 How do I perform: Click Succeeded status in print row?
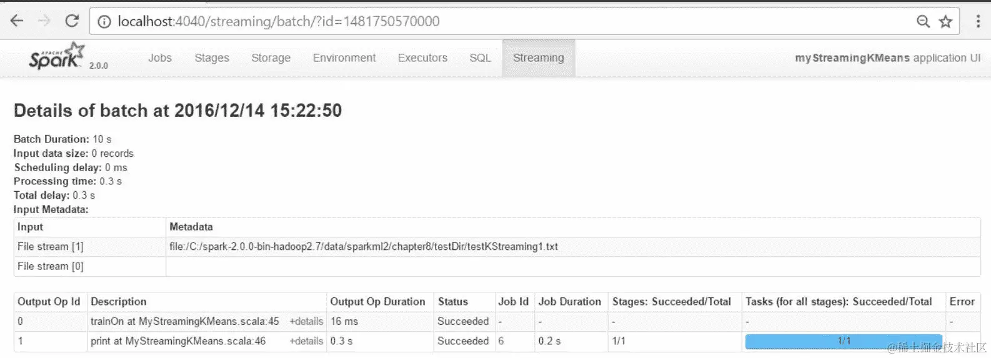pos(463,341)
